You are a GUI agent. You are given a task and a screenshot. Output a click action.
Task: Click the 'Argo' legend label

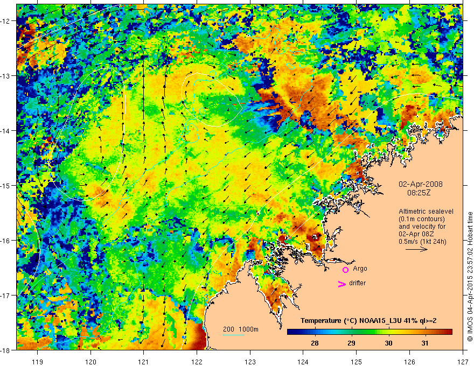(360, 269)
